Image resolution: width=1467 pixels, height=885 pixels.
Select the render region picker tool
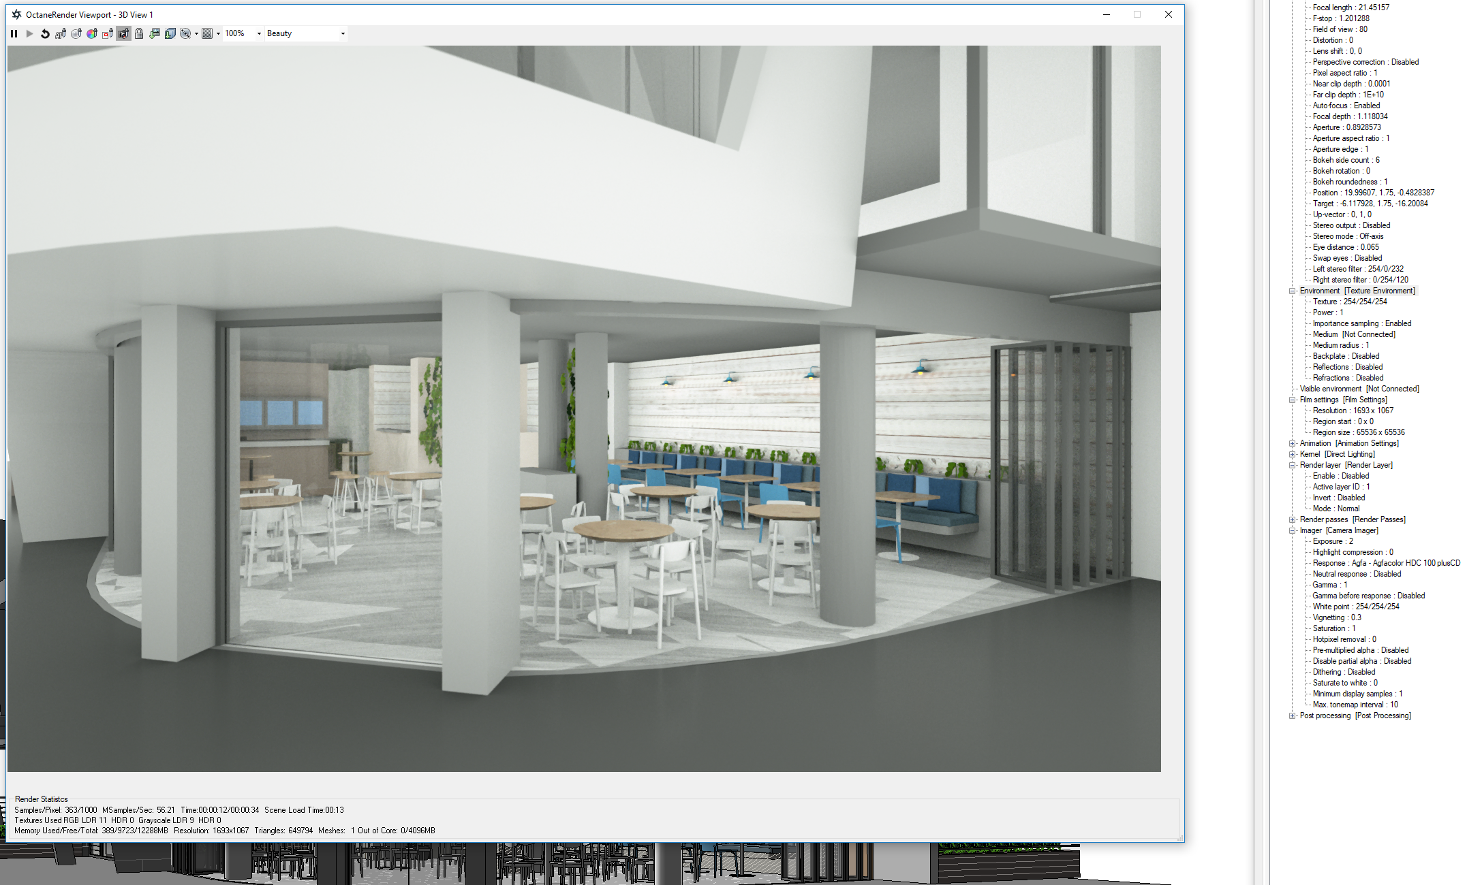pyautogui.click(x=108, y=33)
